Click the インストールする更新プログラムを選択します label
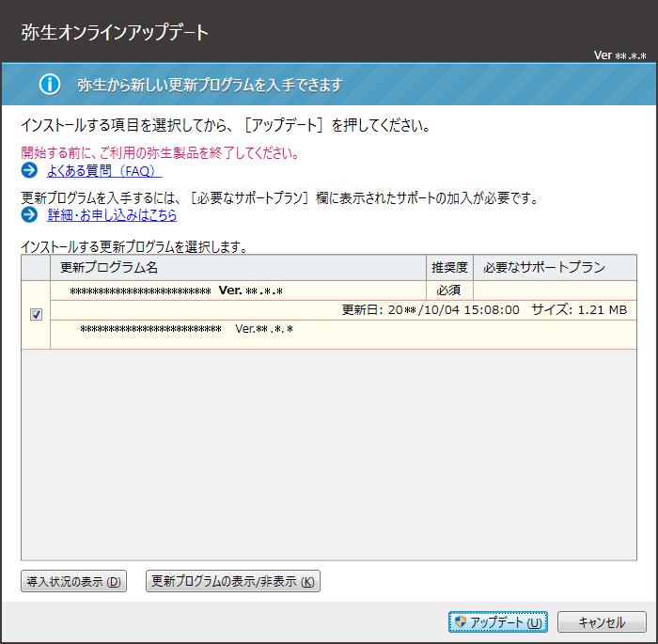The height and width of the screenshot is (644, 658). pos(134,246)
